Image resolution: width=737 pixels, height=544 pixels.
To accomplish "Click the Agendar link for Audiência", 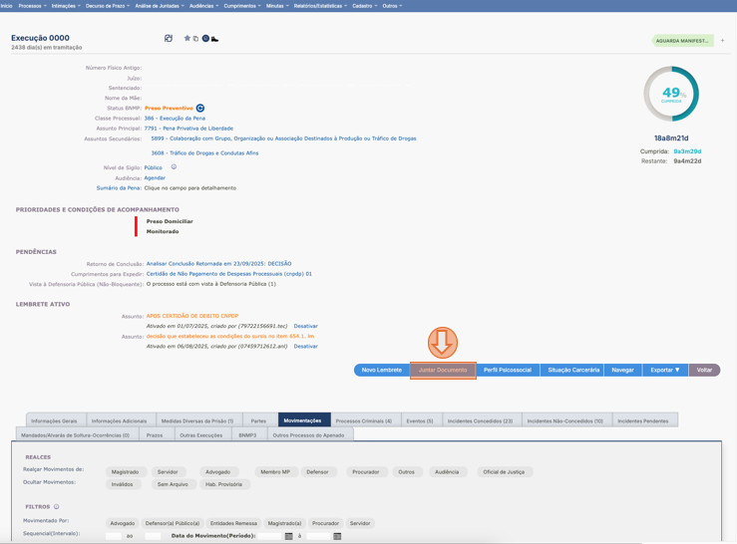I will click(155, 178).
